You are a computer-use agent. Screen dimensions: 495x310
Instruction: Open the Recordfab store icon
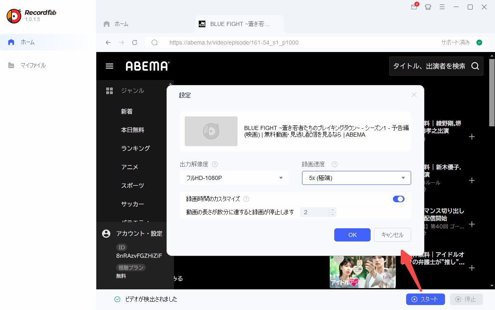428,7
